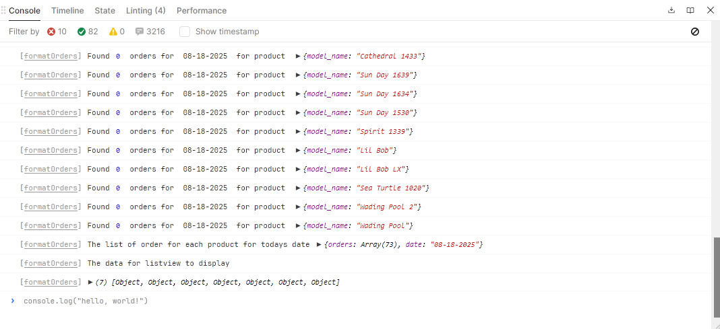Click the split panel layout icon

pyautogui.click(x=690, y=10)
